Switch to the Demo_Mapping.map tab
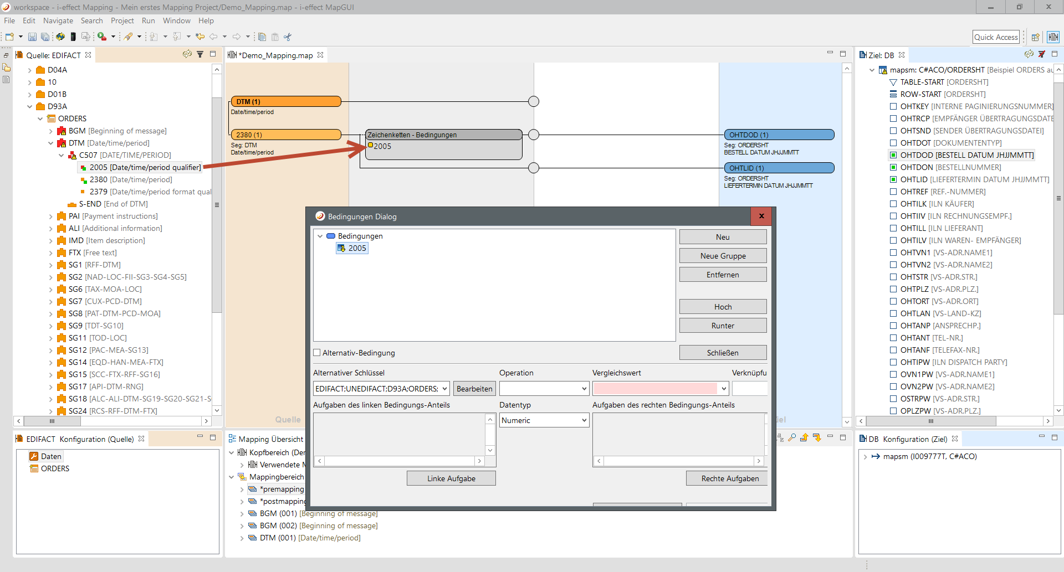 [x=275, y=55]
